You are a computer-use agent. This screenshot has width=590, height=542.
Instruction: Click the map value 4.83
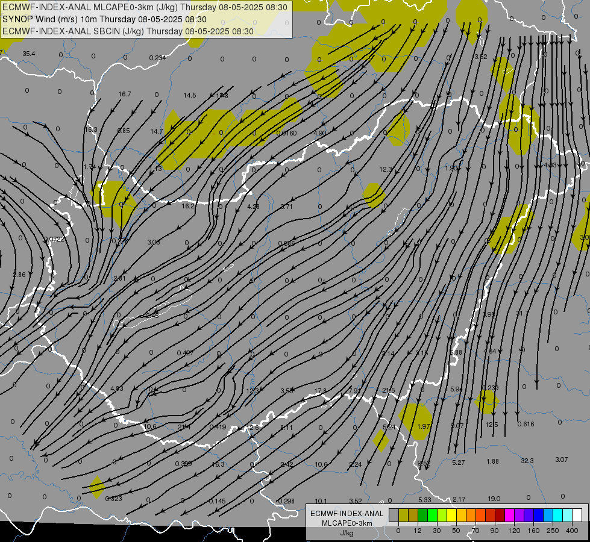point(117,388)
